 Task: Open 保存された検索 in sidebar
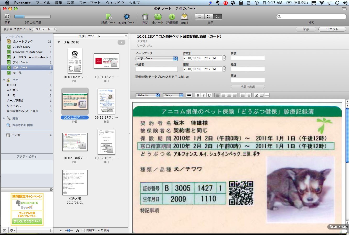tap(23, 125)
